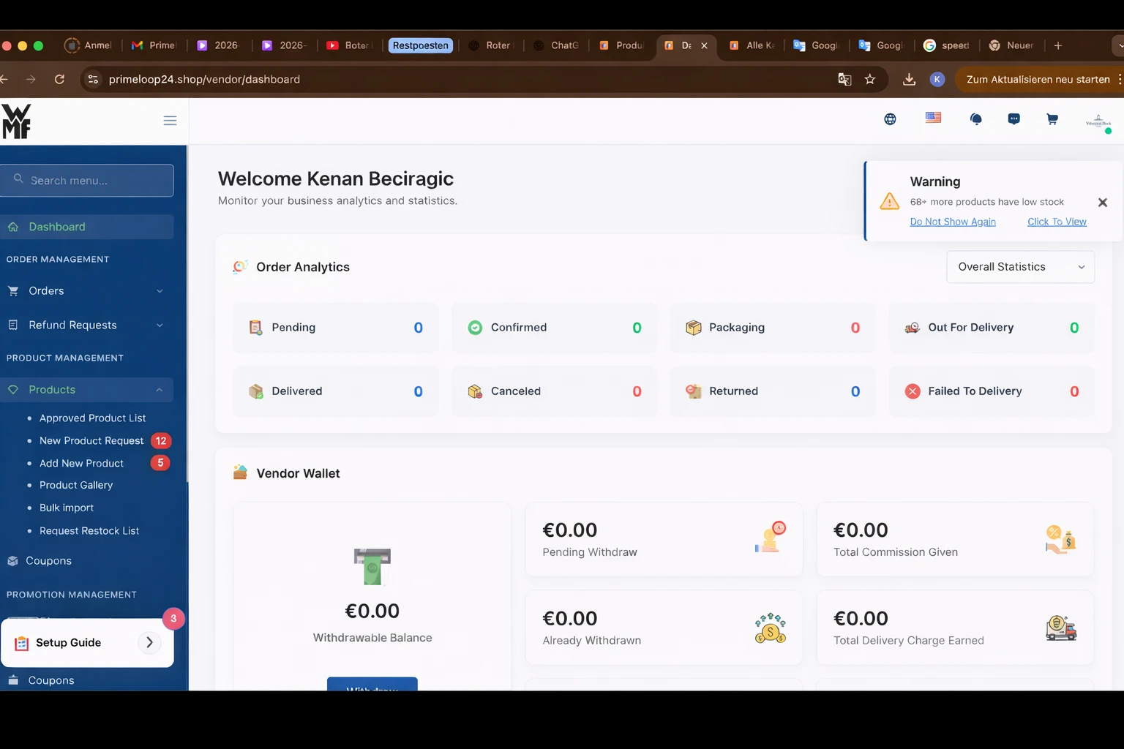Click the shopping cart icon in header
1124x749 pixels.
click(x=1052, y=119)
